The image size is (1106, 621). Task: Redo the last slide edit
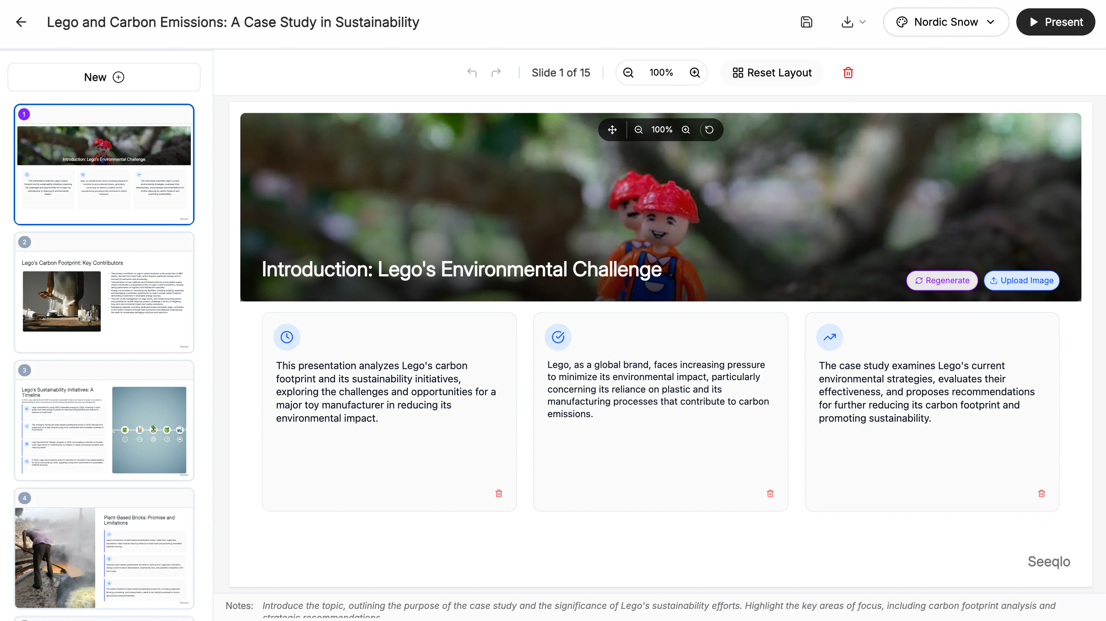496,73
